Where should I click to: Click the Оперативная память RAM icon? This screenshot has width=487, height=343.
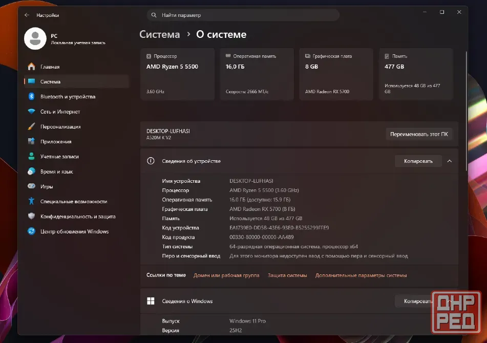coord(228,56)
